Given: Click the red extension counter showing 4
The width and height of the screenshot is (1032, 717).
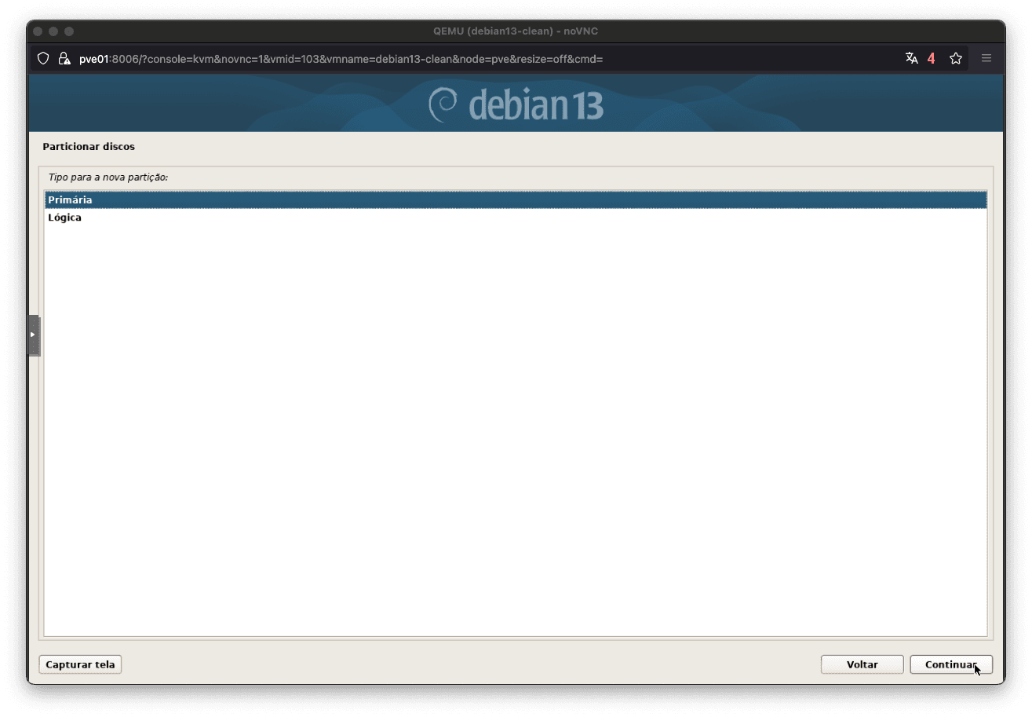Looking at the screenshot, I should [932, 58].
